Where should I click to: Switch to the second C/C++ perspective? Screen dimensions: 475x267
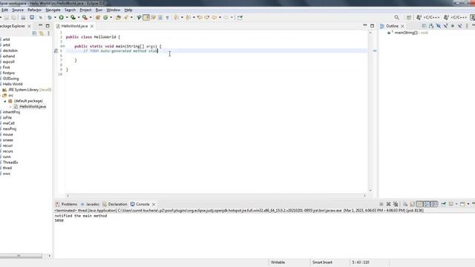[455, 18]
